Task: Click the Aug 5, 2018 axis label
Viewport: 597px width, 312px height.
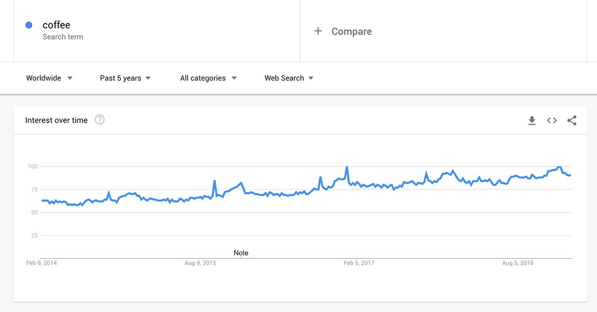Action: pos(518,263)
